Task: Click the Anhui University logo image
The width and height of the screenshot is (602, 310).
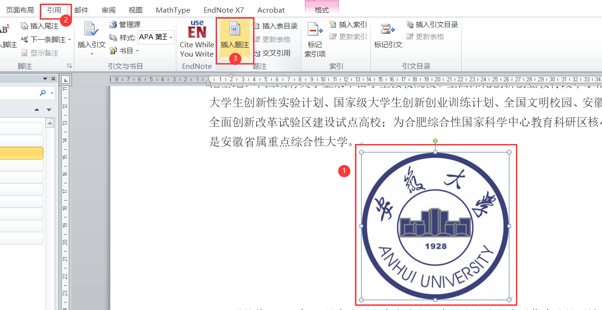Action: (x=435, y=226)
